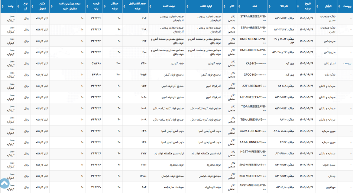Select BMIS-HRENENA3B symbol cell

point(252,52)
